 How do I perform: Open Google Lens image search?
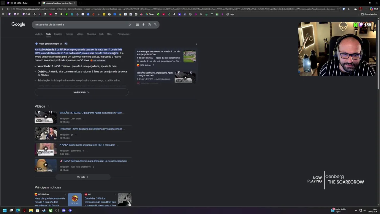(x=149, y=25)
